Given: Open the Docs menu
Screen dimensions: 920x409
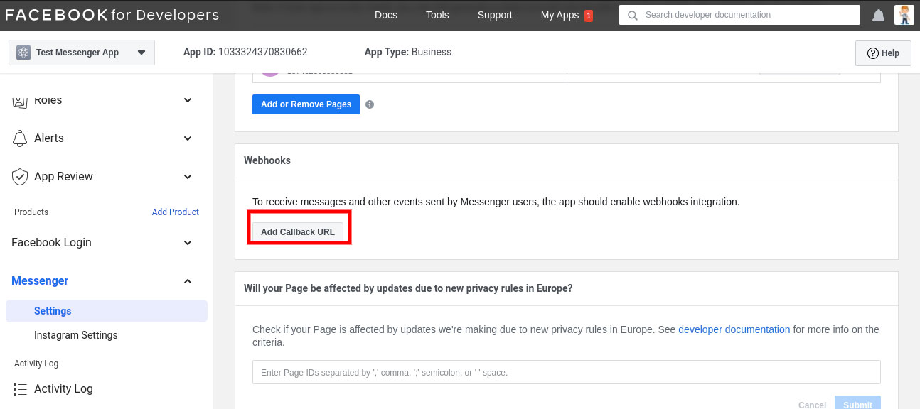Looking at the screenshot, I should [x=386, y=15].
